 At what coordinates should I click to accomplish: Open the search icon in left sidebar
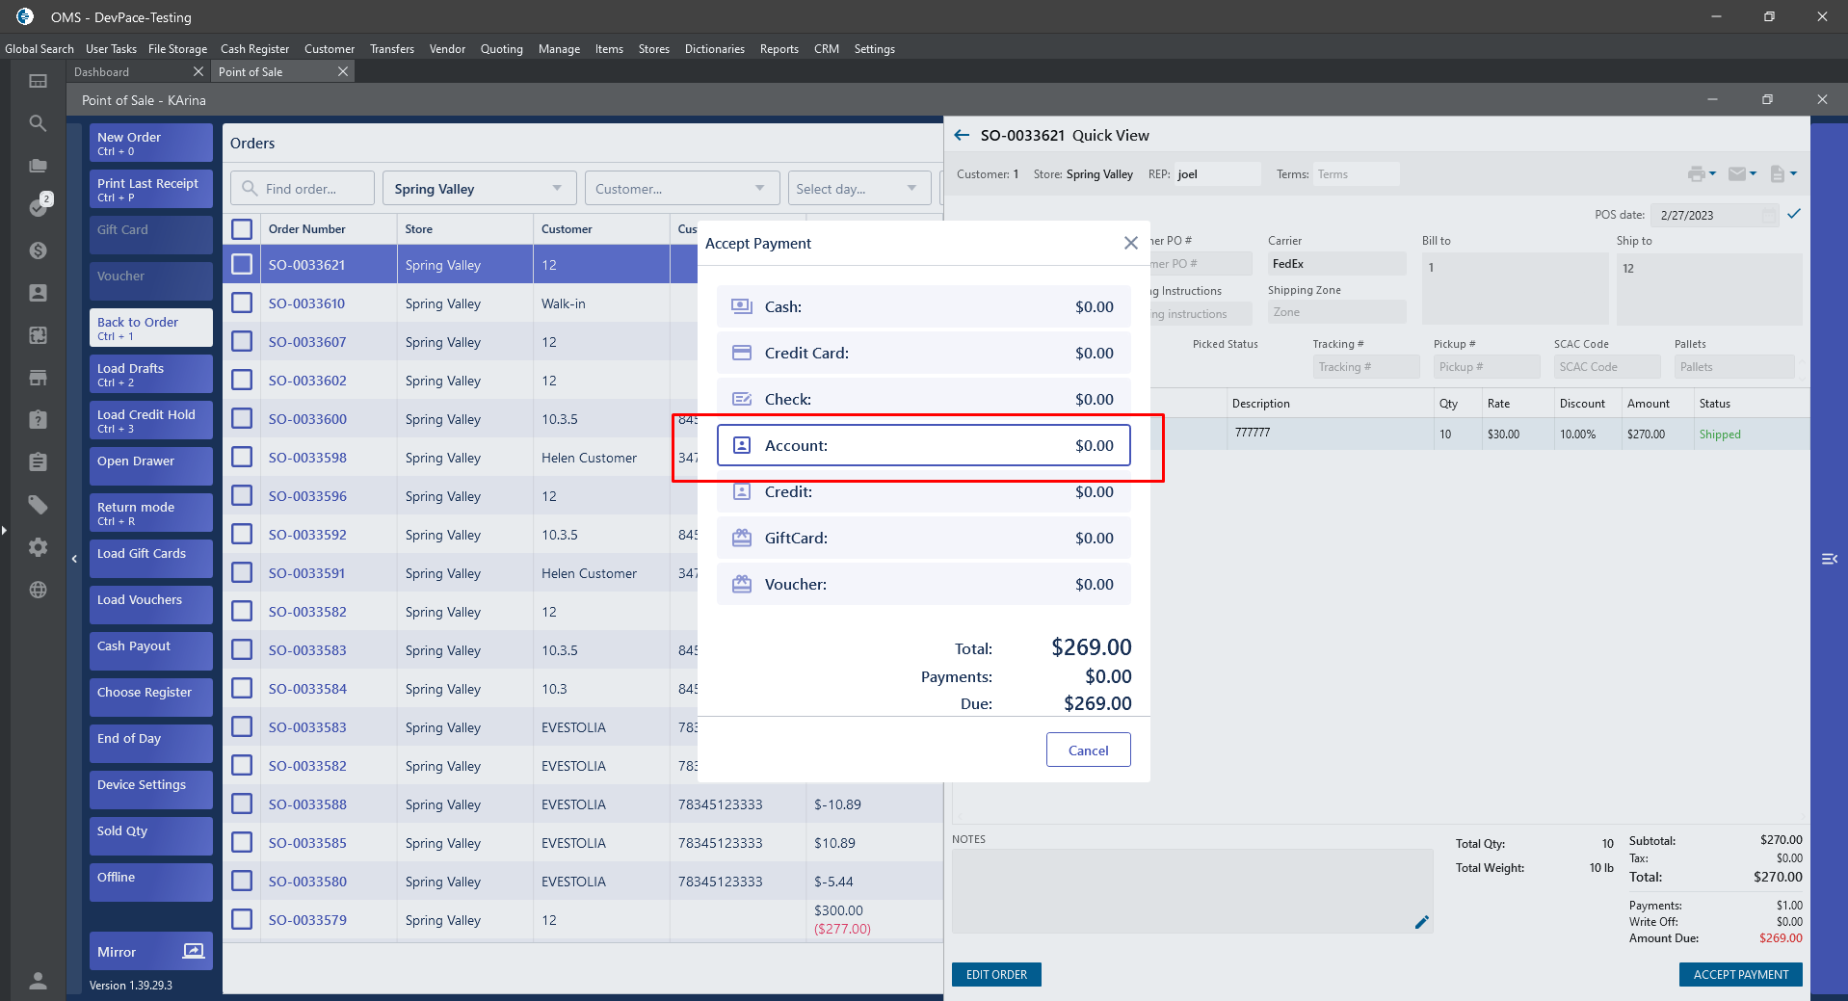click(38, 123)
